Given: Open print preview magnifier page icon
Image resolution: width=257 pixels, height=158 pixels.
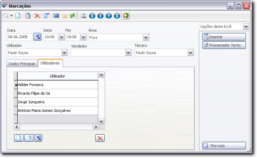Looking at the screenshot, I should (83, 16).
